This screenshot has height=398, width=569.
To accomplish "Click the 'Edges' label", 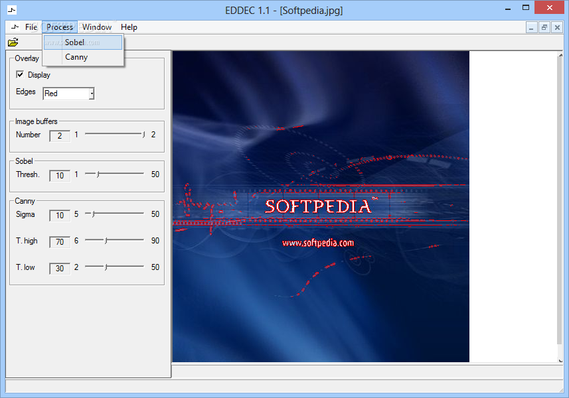I will [x=25, y=92].
